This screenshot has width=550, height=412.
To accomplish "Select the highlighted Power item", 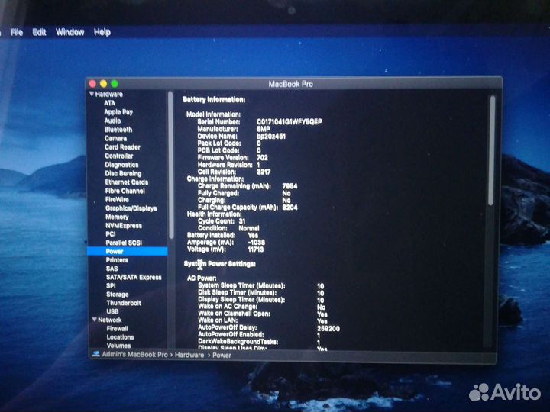I will [x=128, y=251].
